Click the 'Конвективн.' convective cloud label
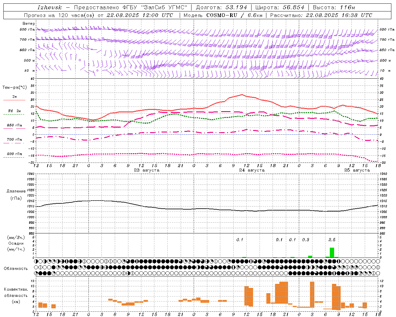The height and width of the screenshot is (317, 396). (16, 289)
